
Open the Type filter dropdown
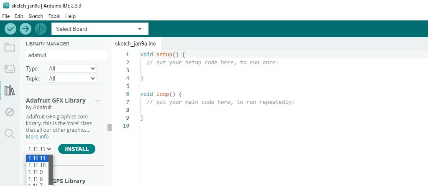(x=71, y=68)
